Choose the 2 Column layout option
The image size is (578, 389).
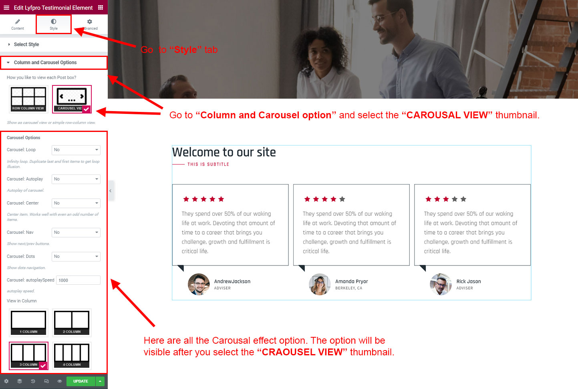click(x=72, y=322)
